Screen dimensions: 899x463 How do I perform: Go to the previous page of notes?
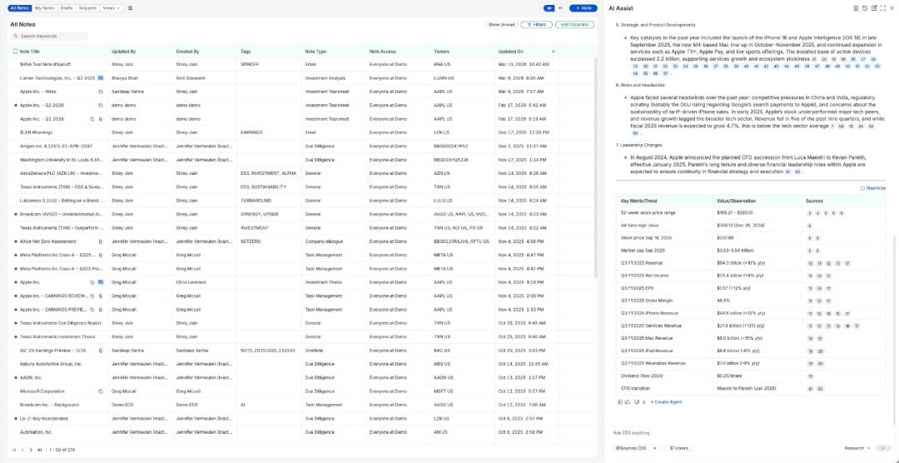tap(22, 450)
